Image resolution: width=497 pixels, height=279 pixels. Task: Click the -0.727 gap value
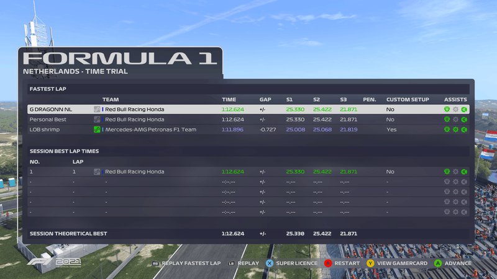[x=268, y=130]
